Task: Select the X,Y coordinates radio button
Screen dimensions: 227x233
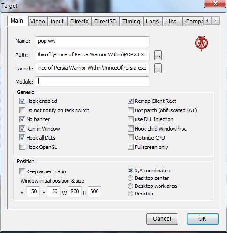Action: (x=130, y=171)
